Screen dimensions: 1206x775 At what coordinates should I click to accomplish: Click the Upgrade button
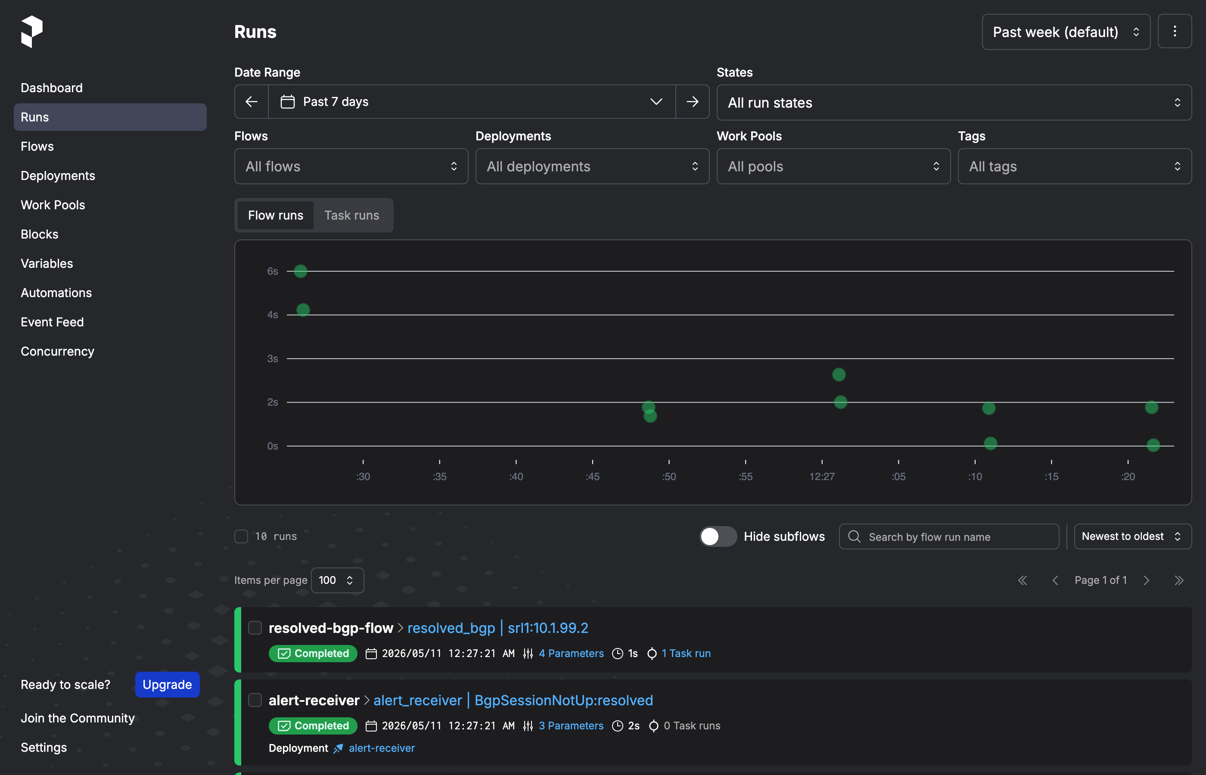(x=167, y=685)
